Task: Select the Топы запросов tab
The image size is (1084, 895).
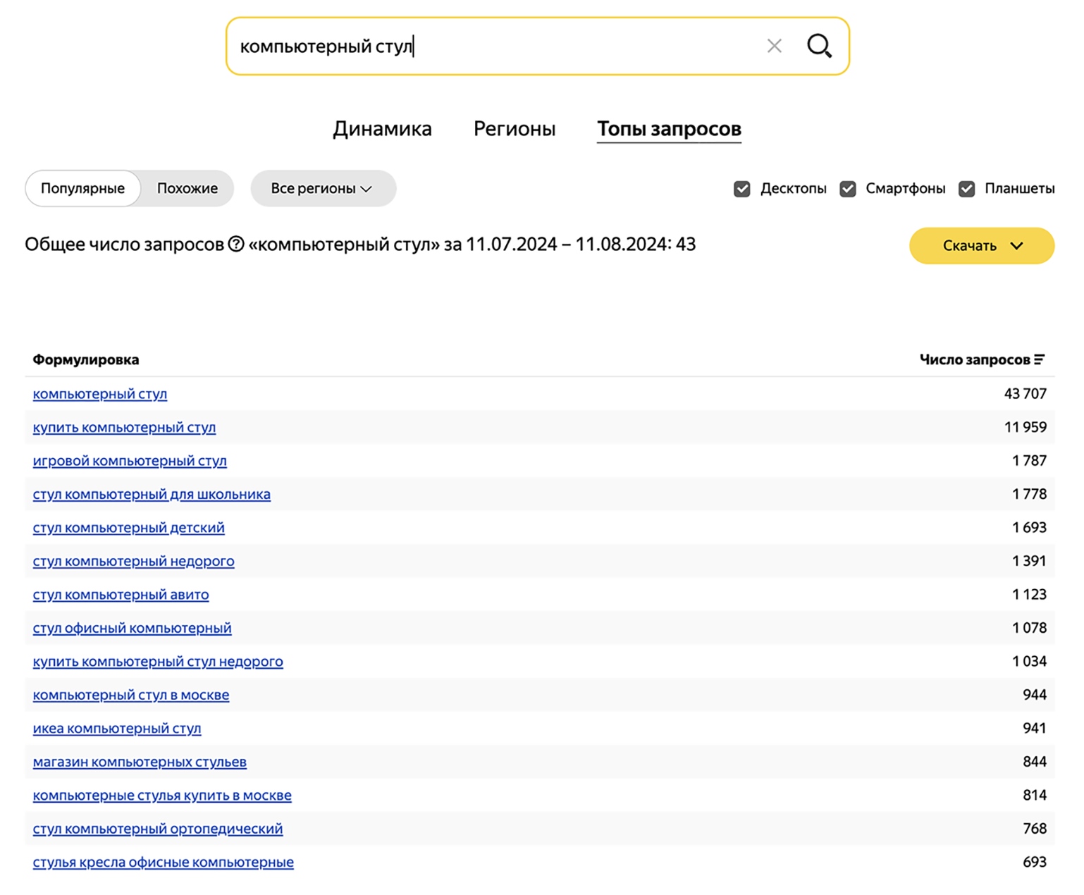Action: (x=669, y=129)
